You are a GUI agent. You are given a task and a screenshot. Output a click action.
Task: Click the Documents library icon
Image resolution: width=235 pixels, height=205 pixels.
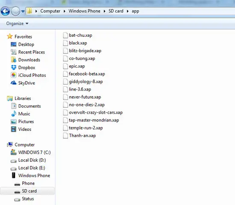[x=14, y=106]
